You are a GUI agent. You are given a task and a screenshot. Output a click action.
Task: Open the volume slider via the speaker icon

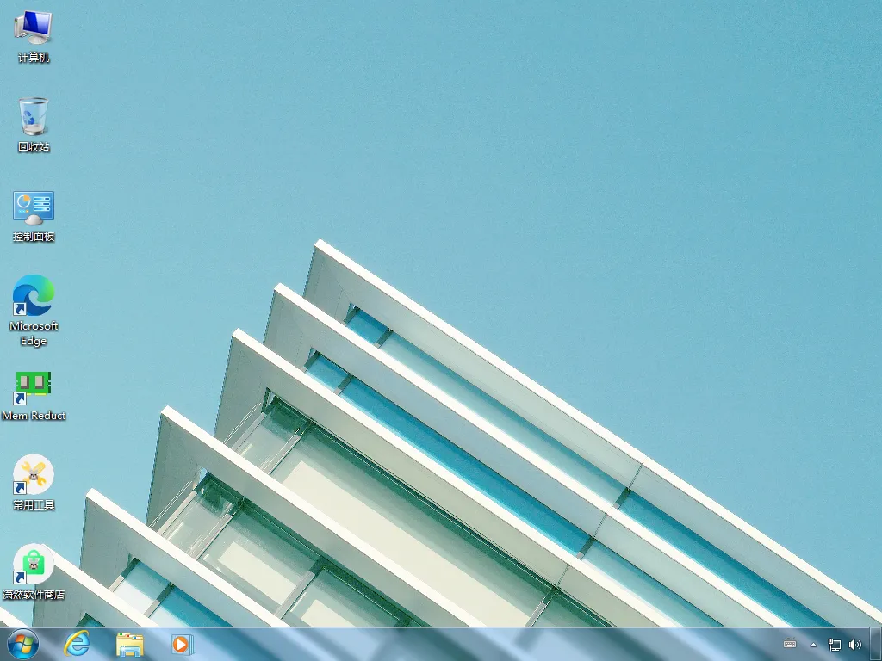click(x=856, y=644)
